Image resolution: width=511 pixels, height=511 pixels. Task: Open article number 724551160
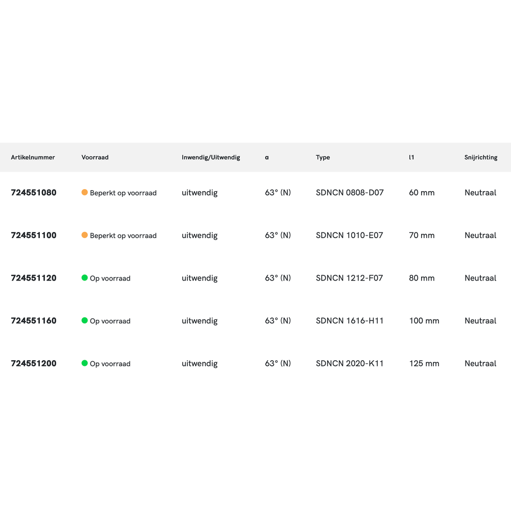pos(34,321)
